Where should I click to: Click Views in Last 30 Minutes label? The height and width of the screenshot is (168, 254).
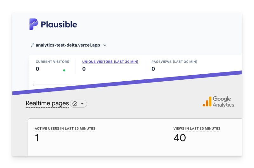(x=197, y=129)
